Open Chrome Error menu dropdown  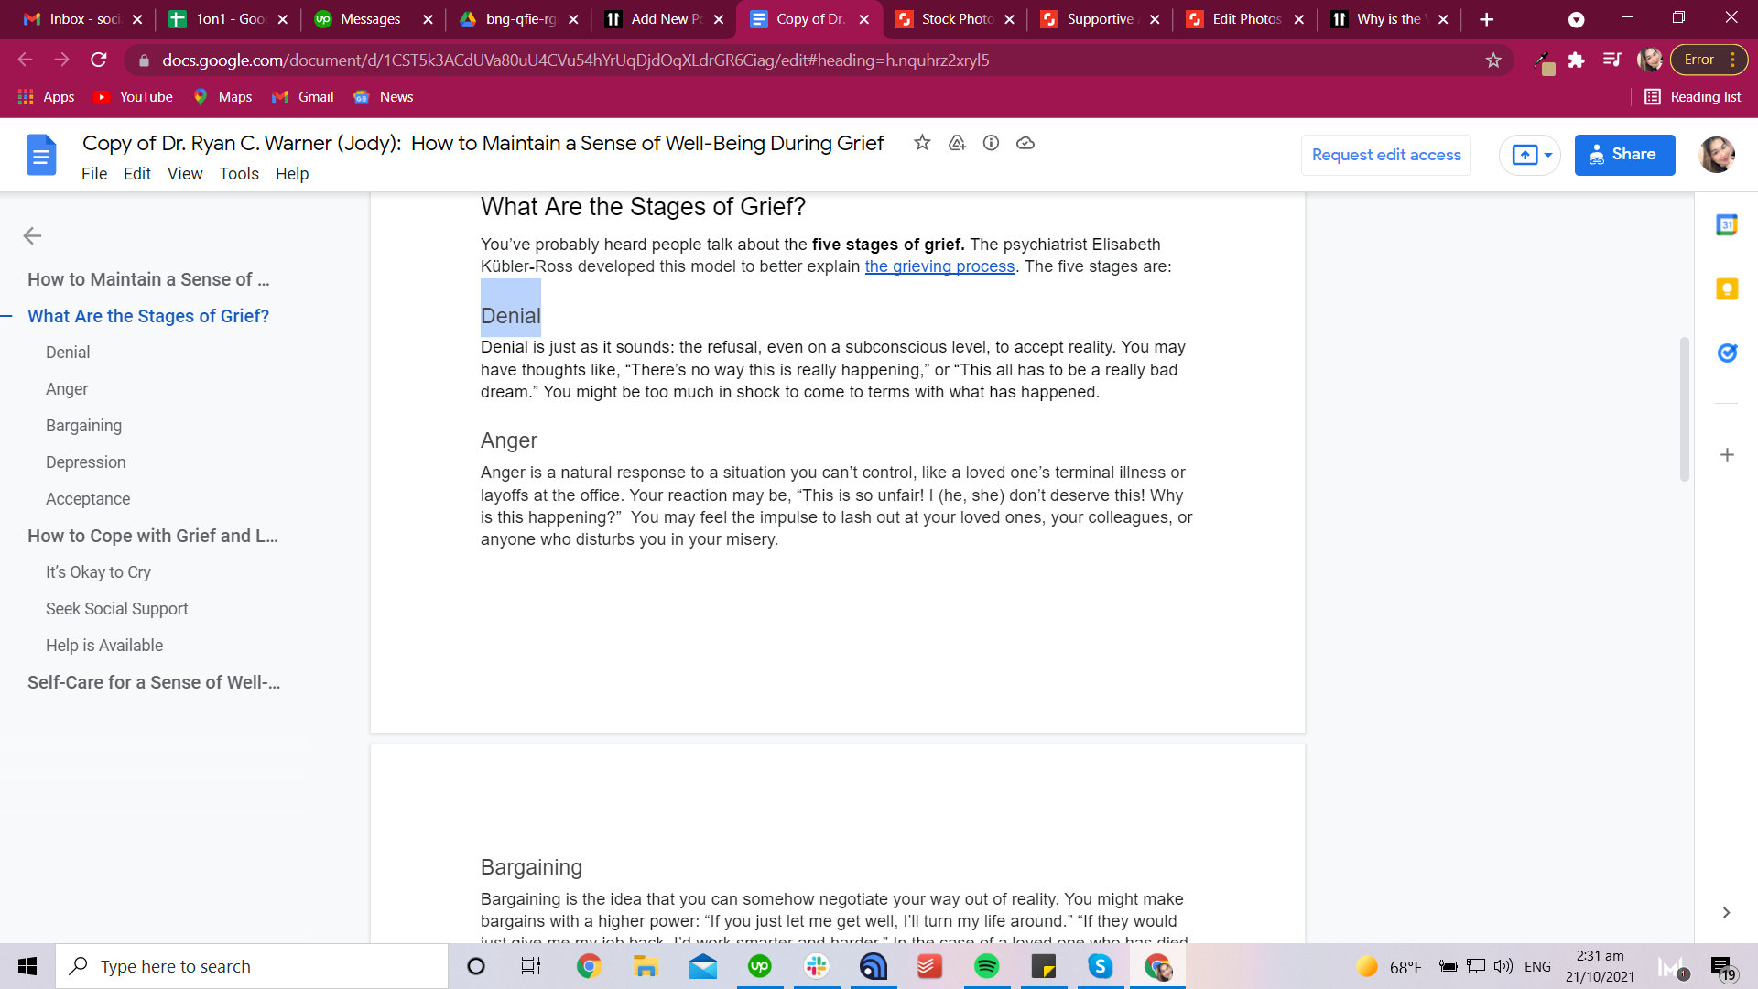coord(1709,60)
